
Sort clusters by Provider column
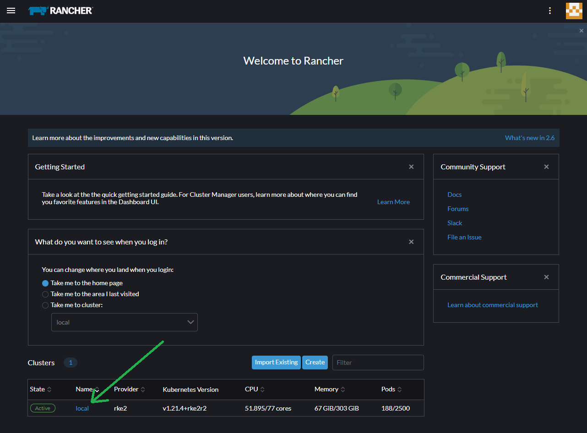[130, 390]
